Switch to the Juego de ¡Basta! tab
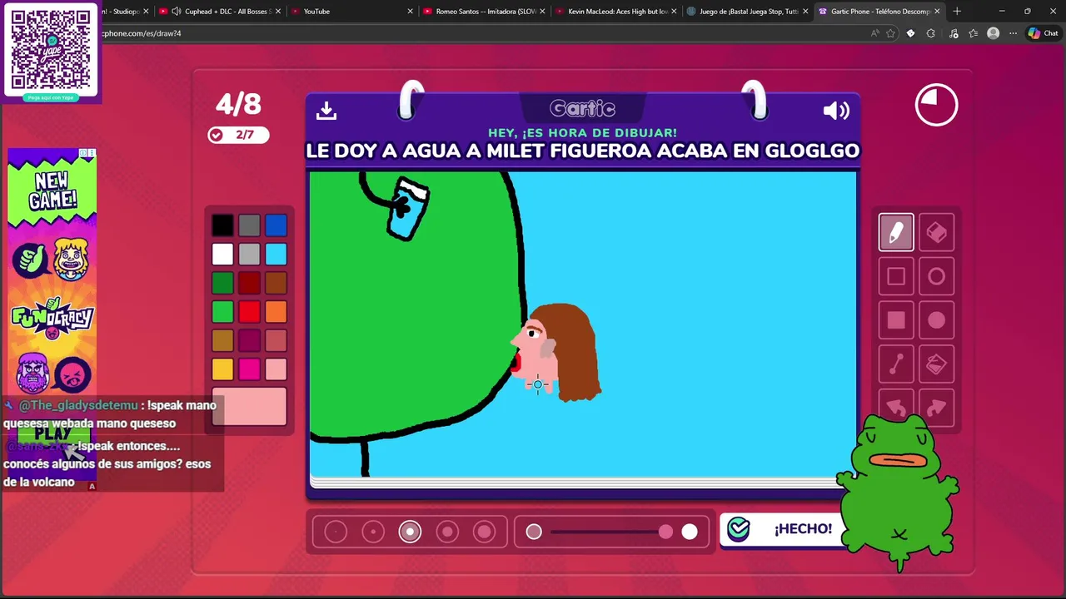Viewport: 1066px width, 599px height. pyautogui.click(x=749, y=12)
